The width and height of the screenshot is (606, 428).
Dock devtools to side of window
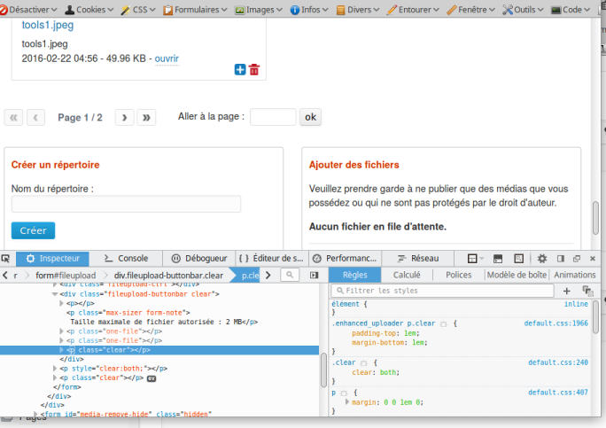pyautogui.click(x=561, y=258)
